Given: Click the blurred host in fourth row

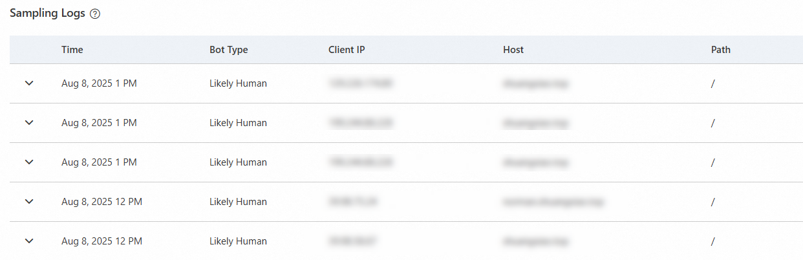Looking at the screenshot, I should pyautogui.click(x=553, y=202).
